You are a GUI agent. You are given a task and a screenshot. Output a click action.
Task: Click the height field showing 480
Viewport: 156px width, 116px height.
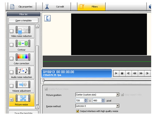coord(97,100)
